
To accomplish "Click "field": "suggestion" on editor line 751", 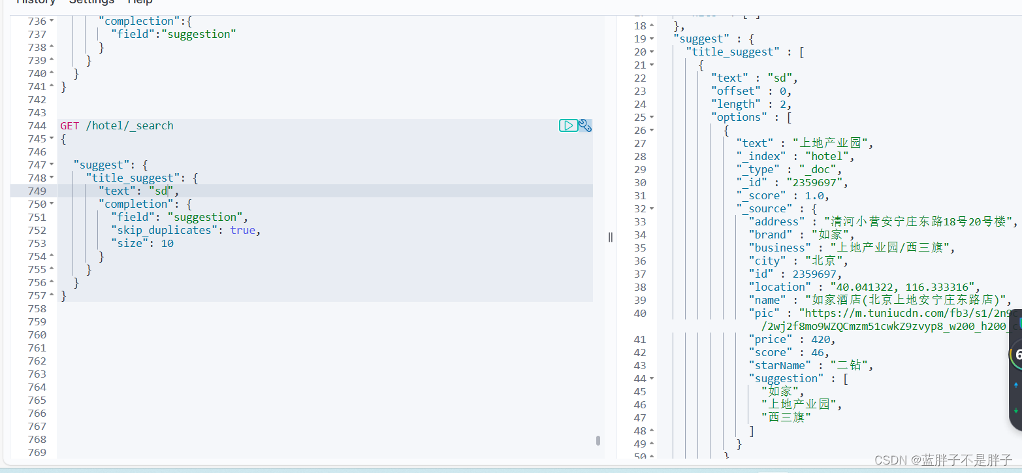I will (180, 217).
